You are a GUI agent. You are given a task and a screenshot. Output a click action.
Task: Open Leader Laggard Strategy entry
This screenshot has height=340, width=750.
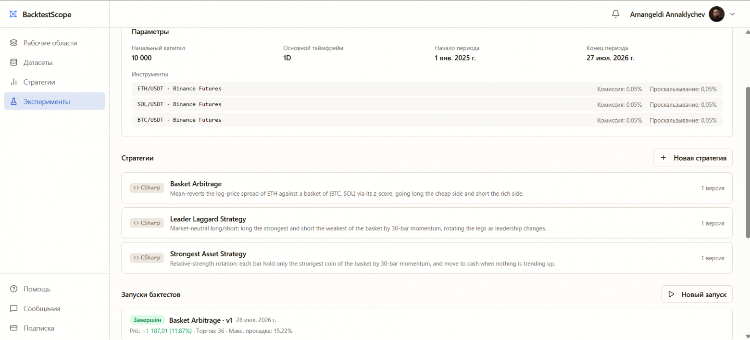pyautogui.click(x=427, y=223)
